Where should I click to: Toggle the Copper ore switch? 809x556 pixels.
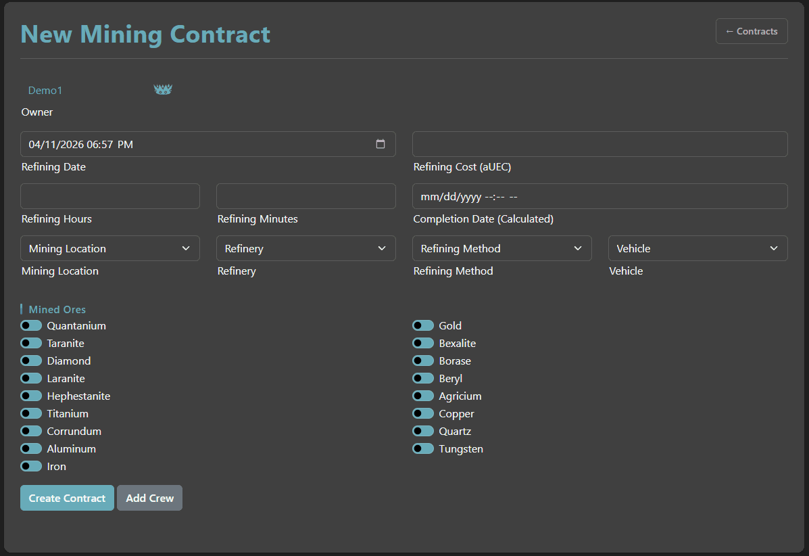coord(423,413)
